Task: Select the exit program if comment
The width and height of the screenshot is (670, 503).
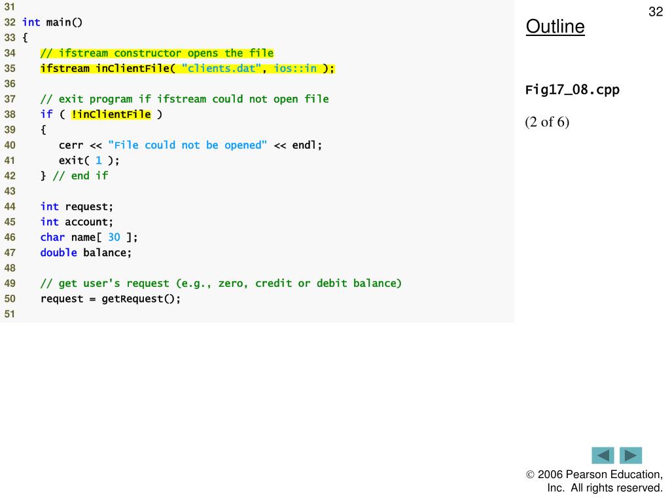Action: click(185, 100)
